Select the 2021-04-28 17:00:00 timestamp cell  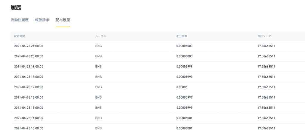point(29,87)
